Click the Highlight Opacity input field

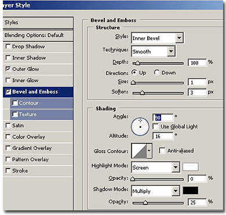tap(197, 178)
